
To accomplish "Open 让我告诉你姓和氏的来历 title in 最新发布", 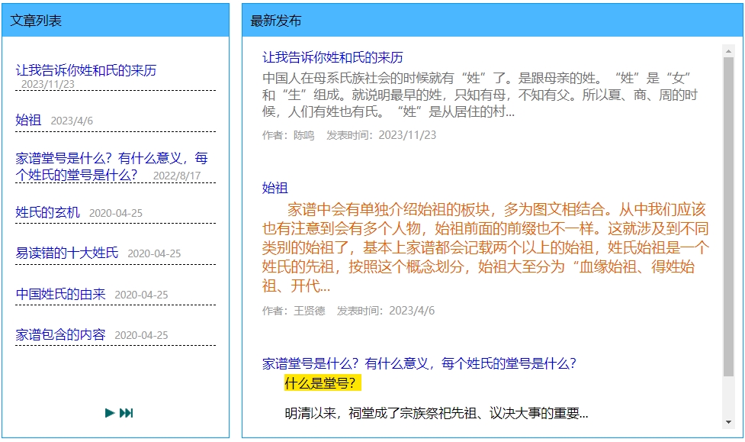I will [332, 57].
